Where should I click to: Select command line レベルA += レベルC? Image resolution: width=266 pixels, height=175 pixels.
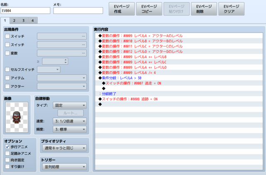(x=179, y=62)
